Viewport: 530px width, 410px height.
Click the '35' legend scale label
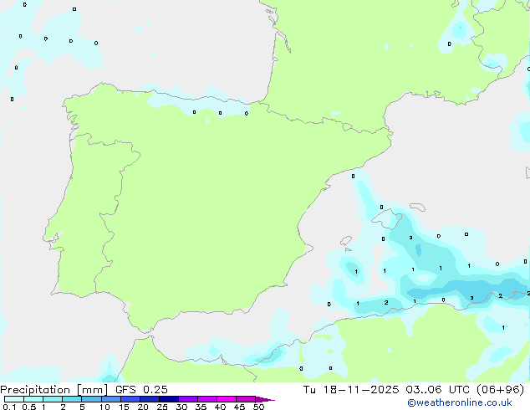click(x=201, y=407)
